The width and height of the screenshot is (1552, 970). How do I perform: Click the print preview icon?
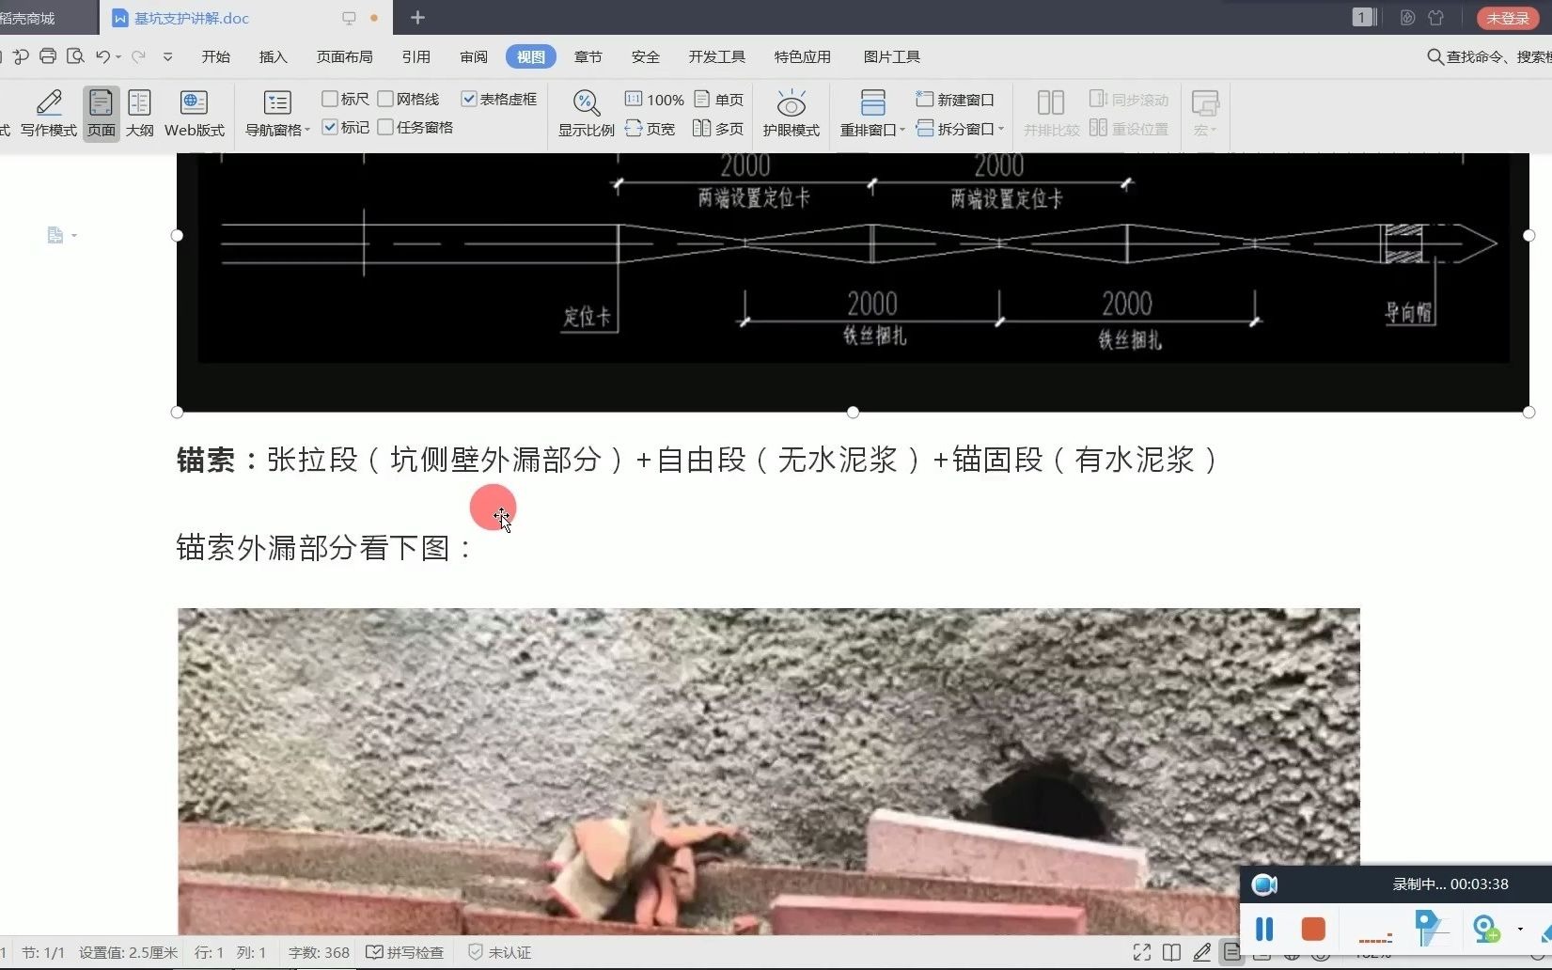point(75,56)
